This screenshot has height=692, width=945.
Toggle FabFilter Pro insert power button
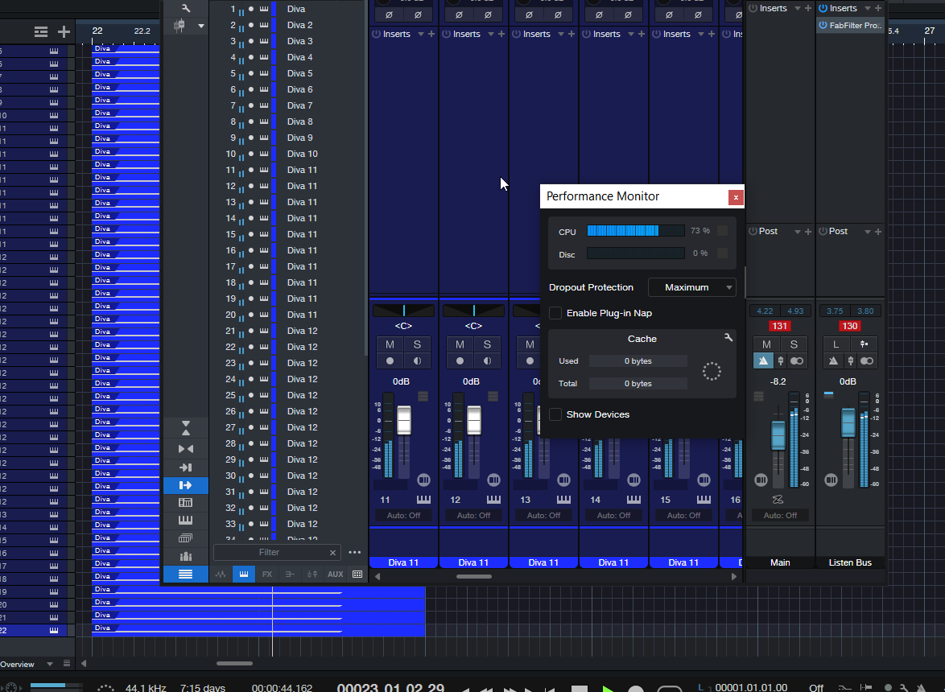[x=823, y=25]
